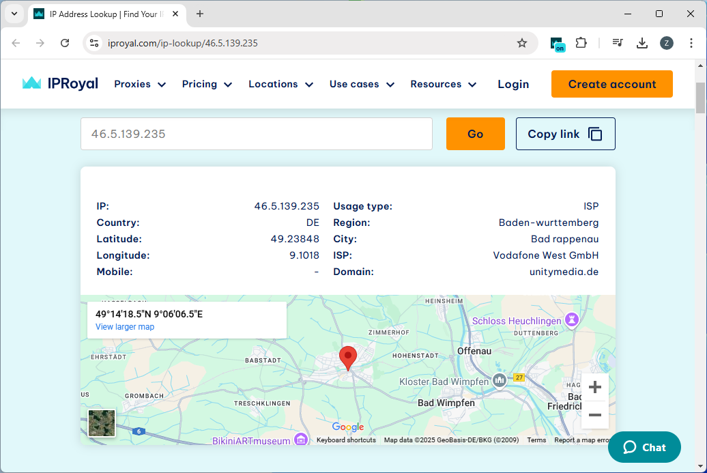Open the tab search dropdown arrow
Viewport: 707px width, 473px height.
click(x=14, y=14)
